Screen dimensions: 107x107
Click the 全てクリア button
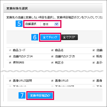coord(69,37)
